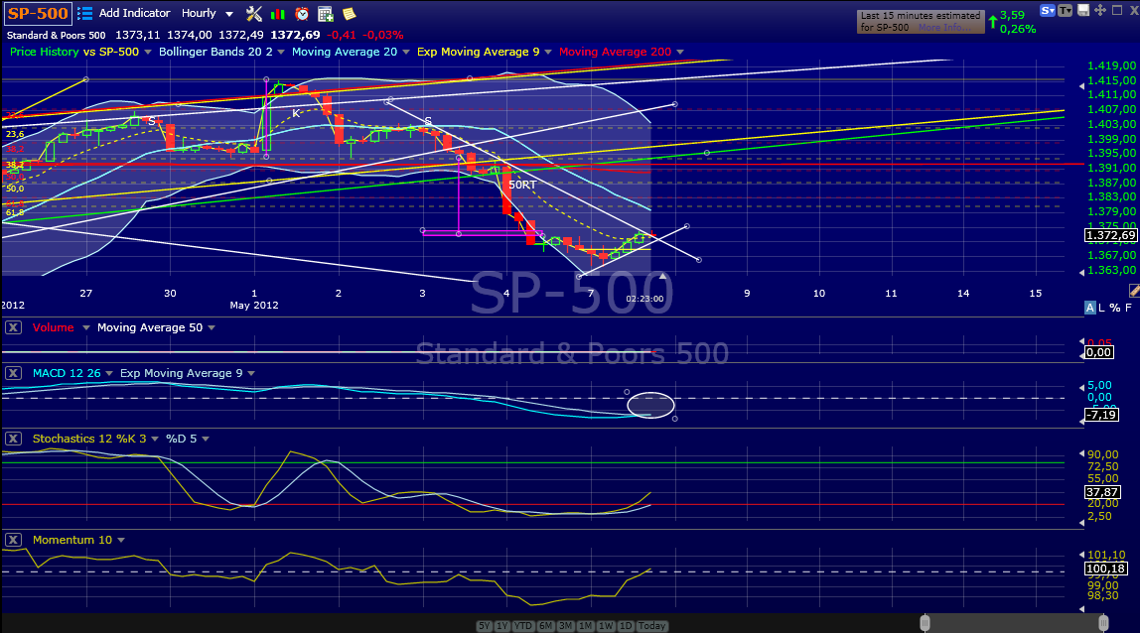Click the gray T dropdown icon

pos(1066,10)
